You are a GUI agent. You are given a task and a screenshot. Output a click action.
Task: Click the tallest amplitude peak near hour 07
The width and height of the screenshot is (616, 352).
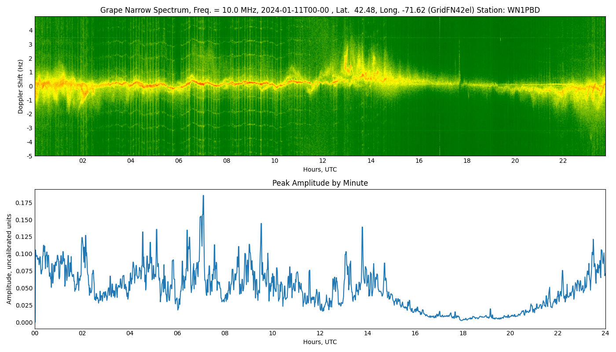coord(203,196)
